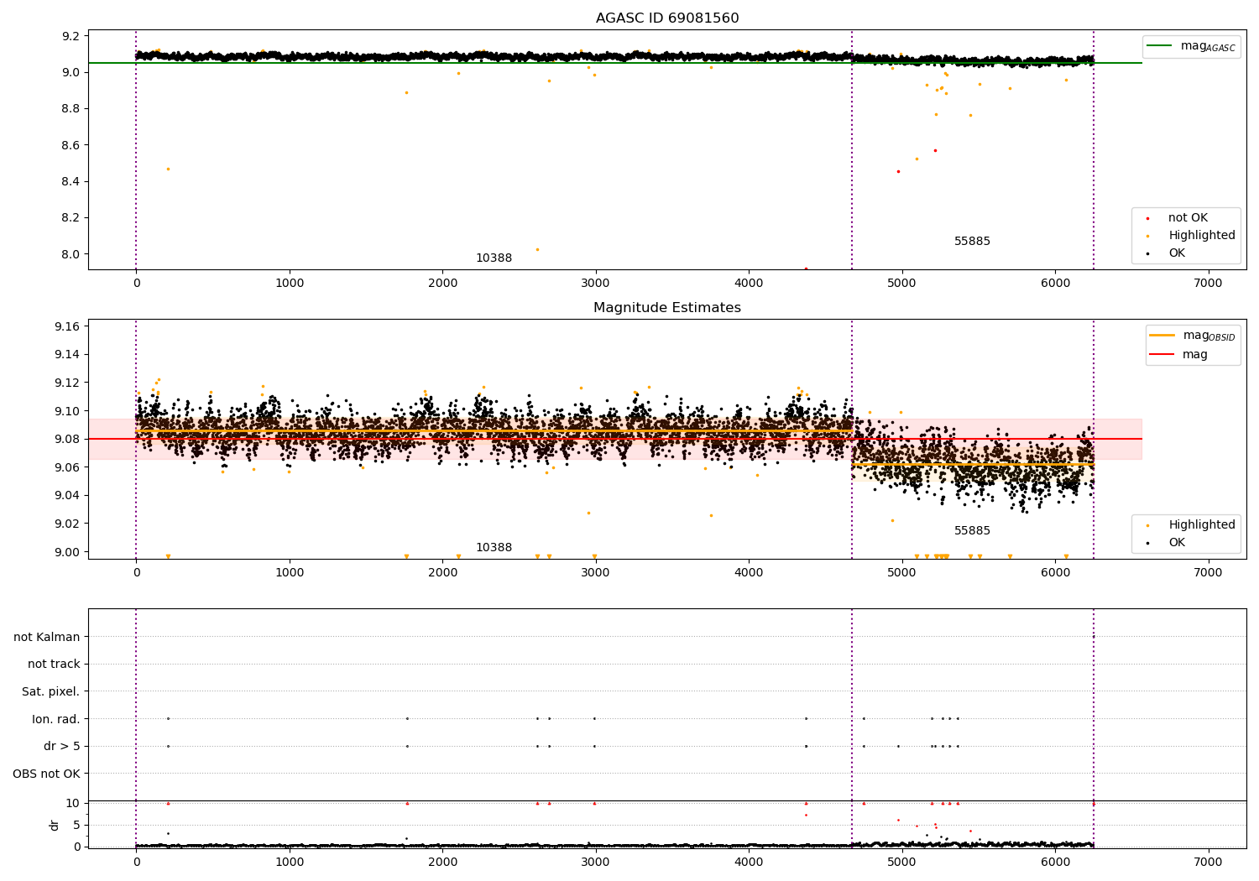Image resolution: width=1259 pixels, height=881 pixels.
Task: Click the 9.02 y-axis tick label
Action: pyautogui.click(x=67, y=524)
